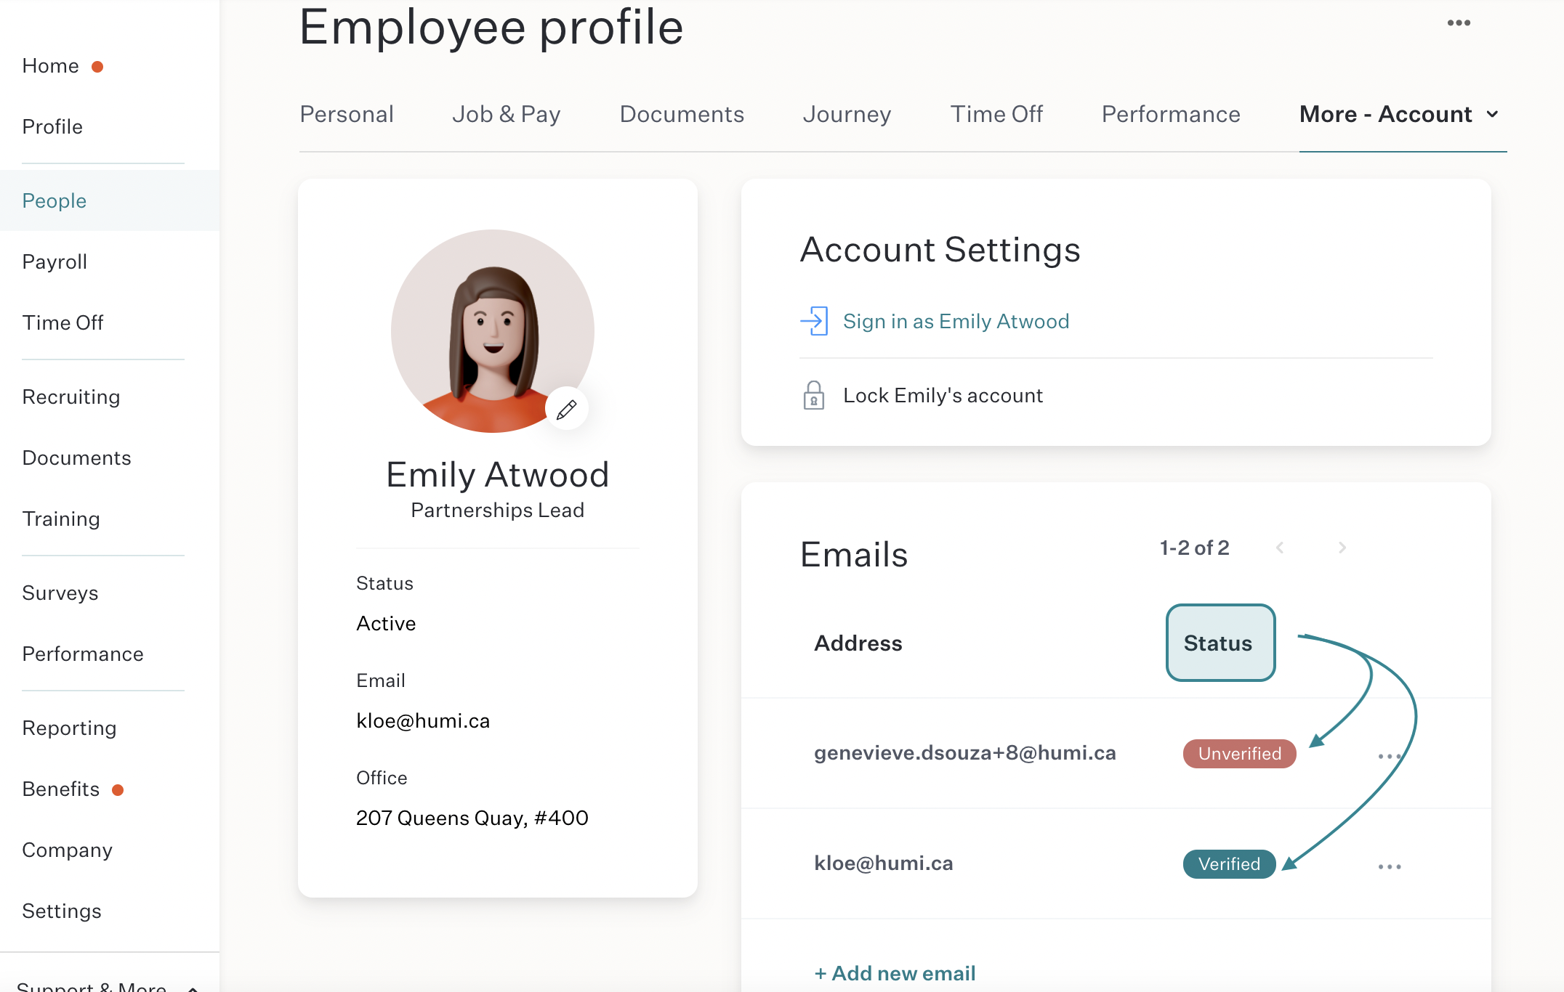1564x992 pixels.
Task: Click the 1-2 of 2 pagination text
Action: coord(1194,548)
